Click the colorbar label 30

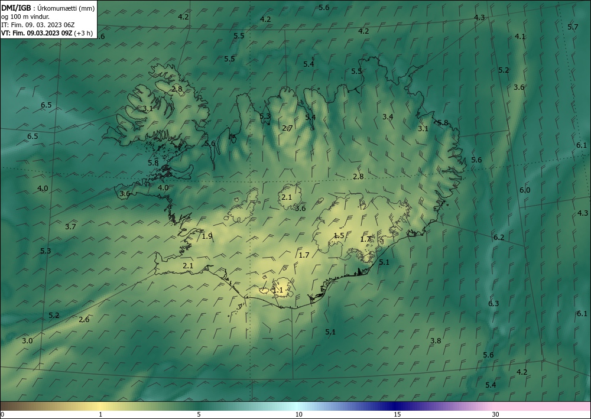[x=496, y=415]
